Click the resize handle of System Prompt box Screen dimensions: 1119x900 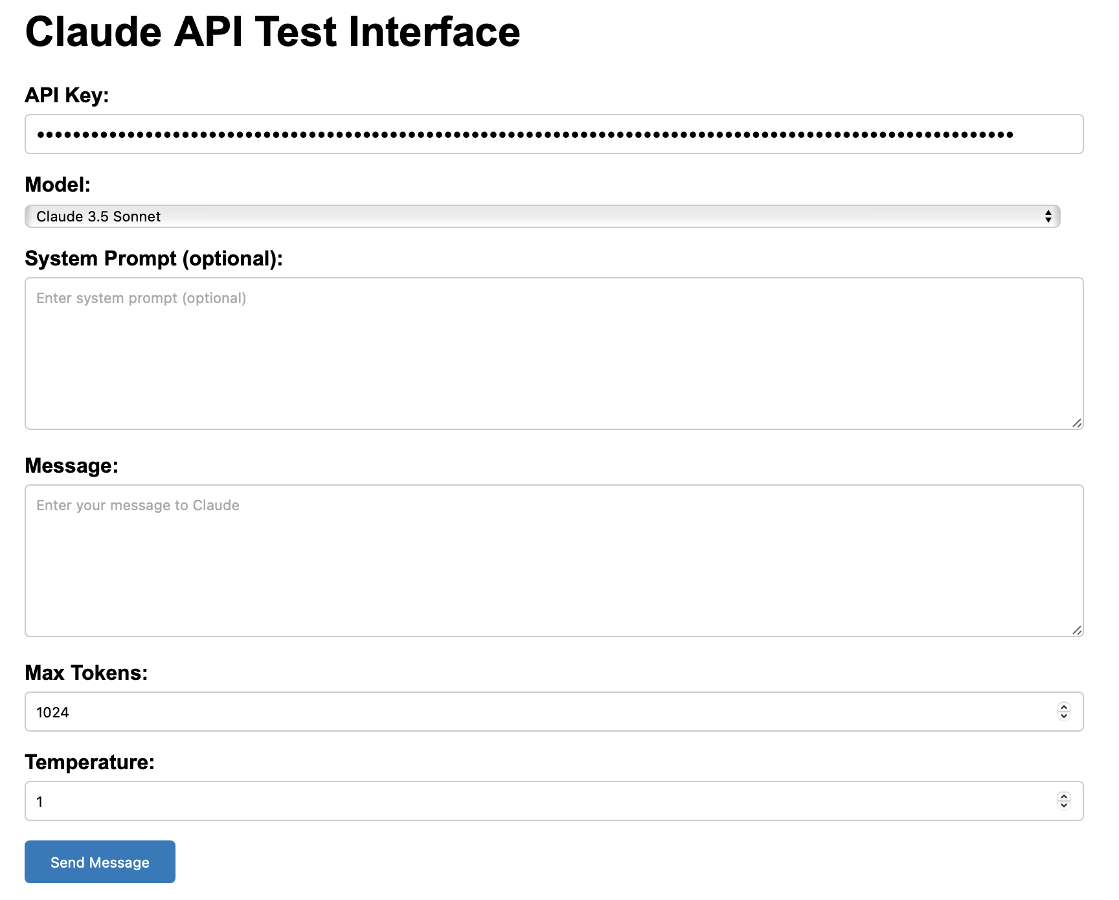(1078, 424)
